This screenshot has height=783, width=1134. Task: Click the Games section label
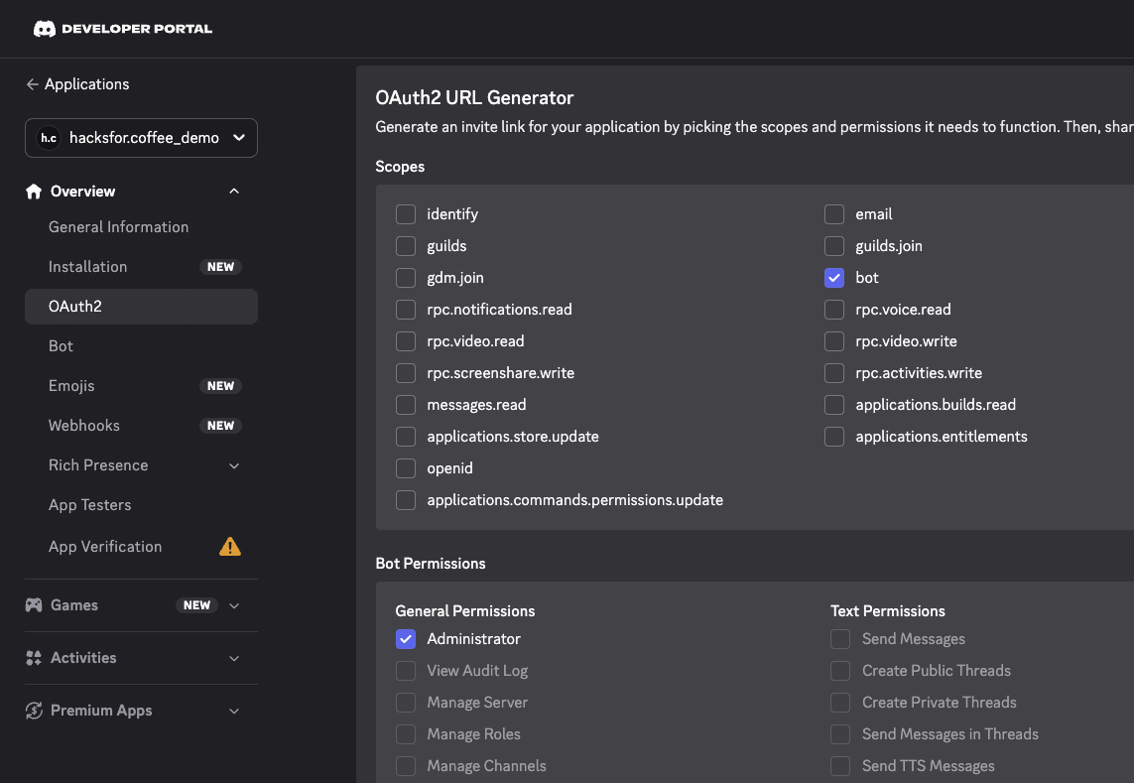(x=73, y=605)
